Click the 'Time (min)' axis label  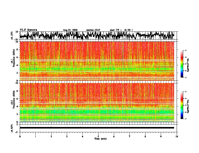point(101,139)
